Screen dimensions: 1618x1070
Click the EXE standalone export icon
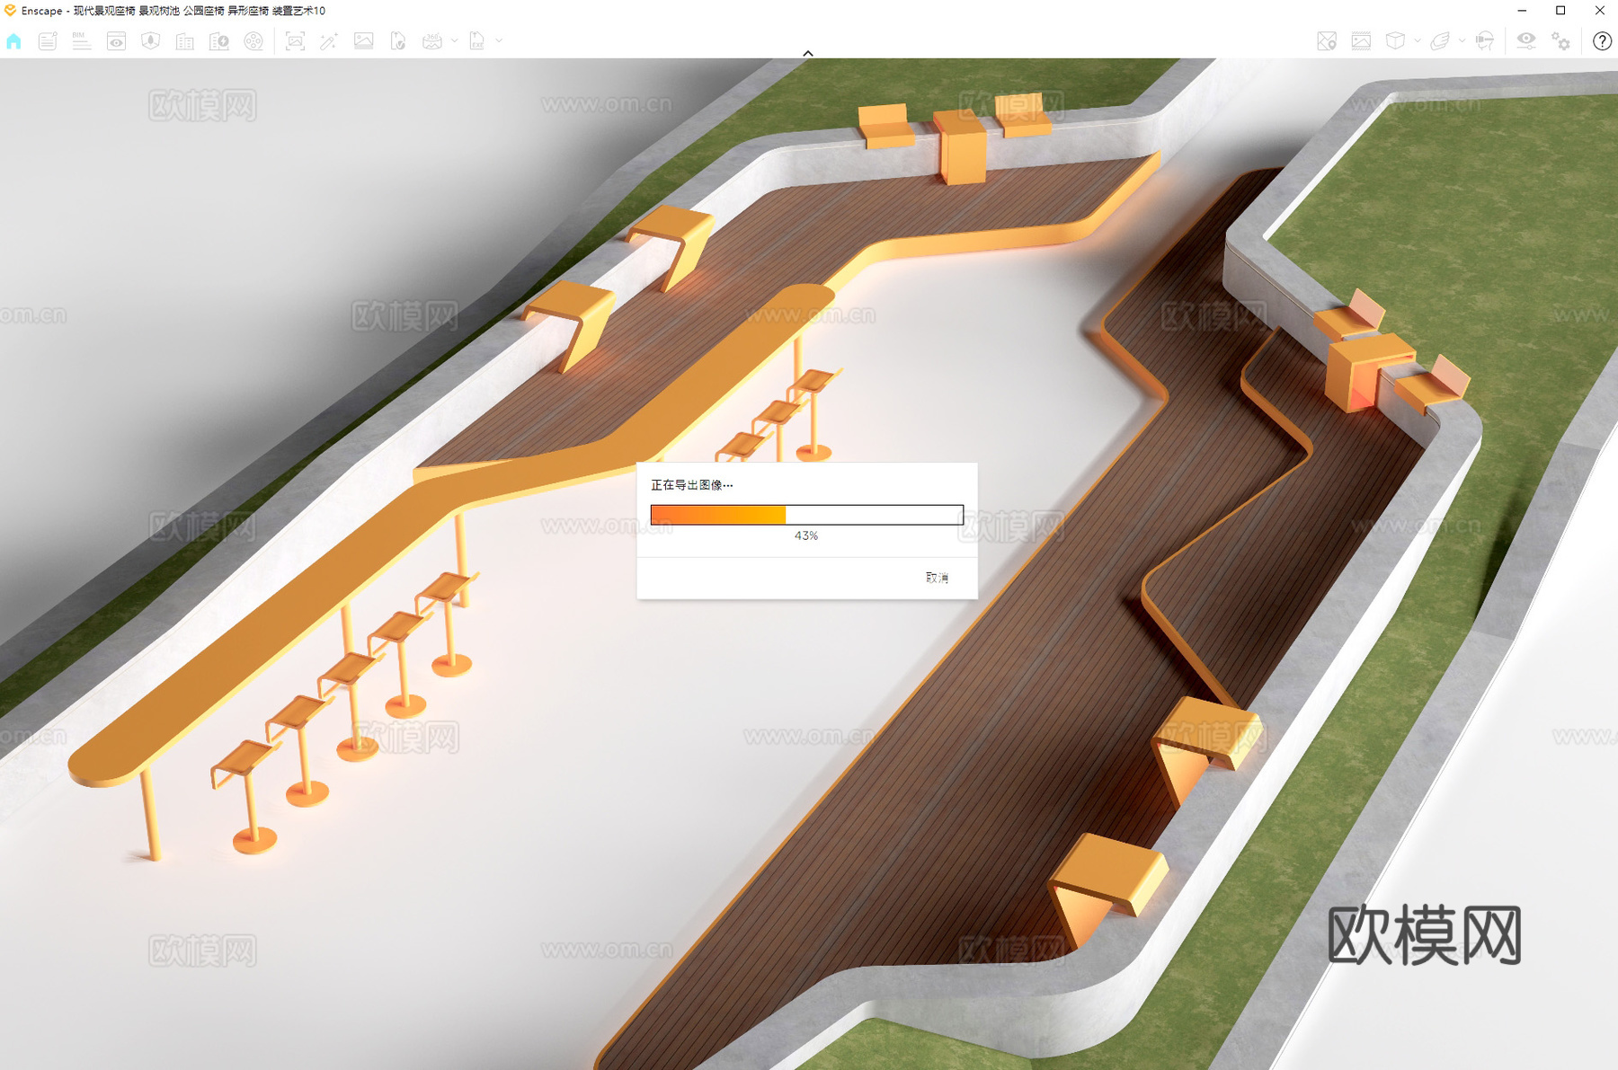point(477,41)
